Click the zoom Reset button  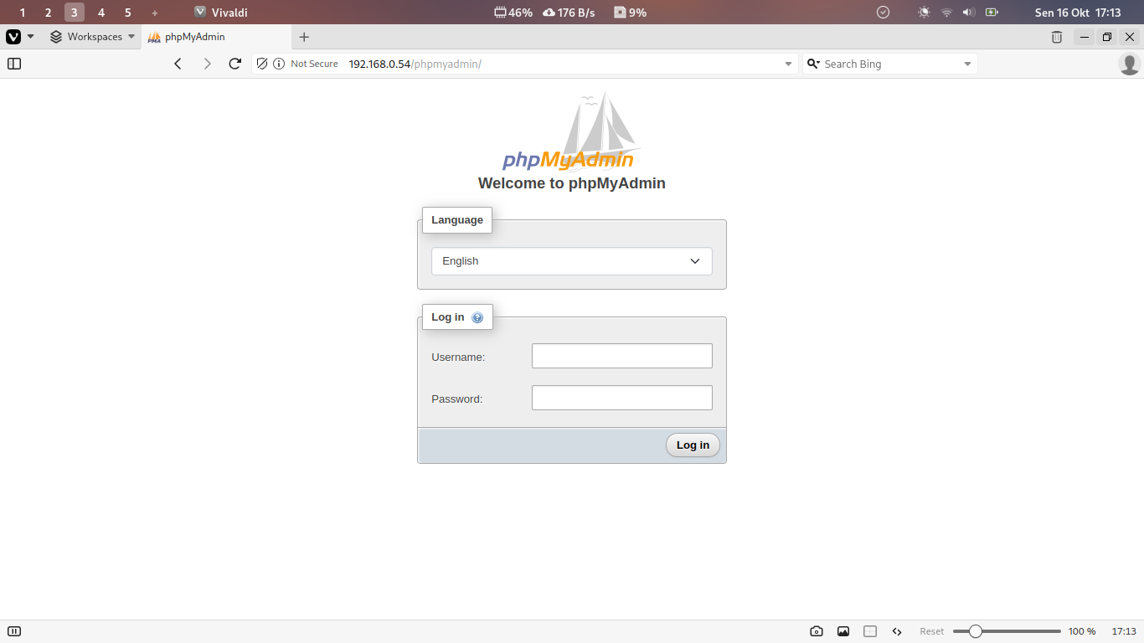pos(931,631)
